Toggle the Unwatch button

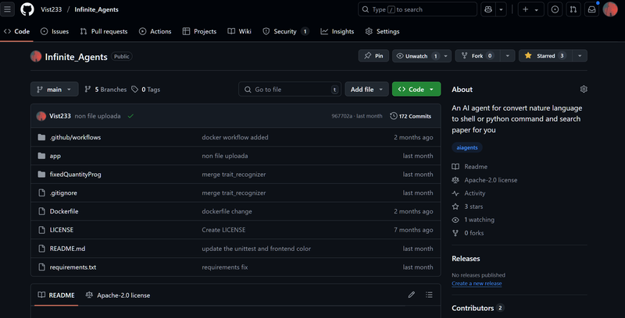[x=417, y=56]
